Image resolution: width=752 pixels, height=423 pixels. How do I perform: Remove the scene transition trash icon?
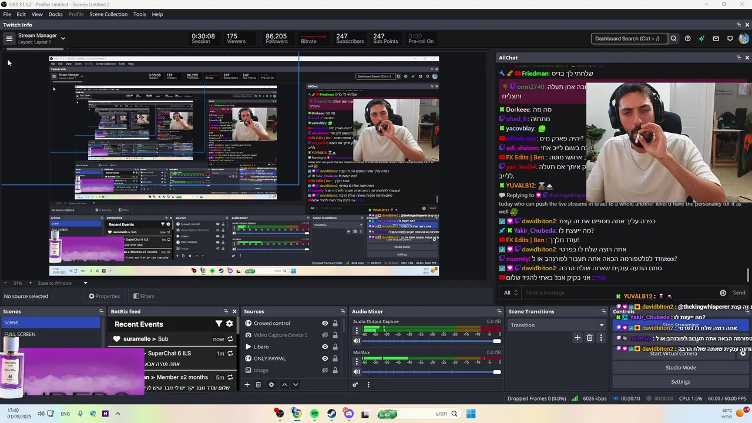point(589,338)
